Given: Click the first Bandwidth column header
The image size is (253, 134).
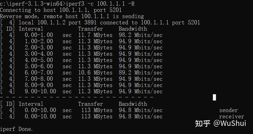Looking at the screenshot, I should [133, 29].
